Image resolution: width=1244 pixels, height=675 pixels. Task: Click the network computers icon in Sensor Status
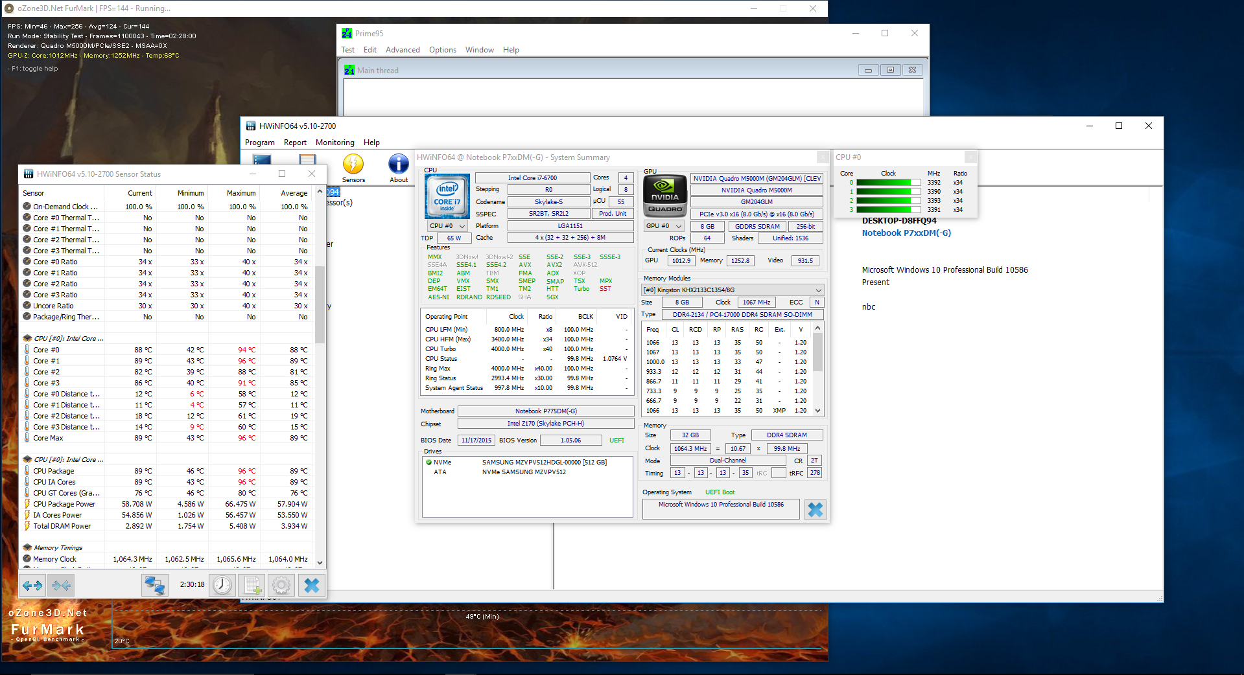pos(155,586)
